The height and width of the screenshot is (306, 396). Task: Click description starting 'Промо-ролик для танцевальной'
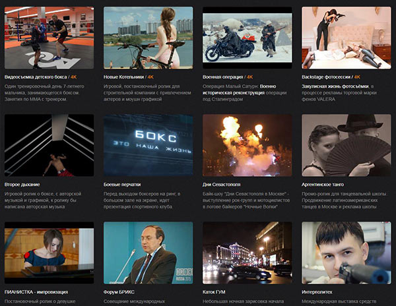(x=344, y=200)
